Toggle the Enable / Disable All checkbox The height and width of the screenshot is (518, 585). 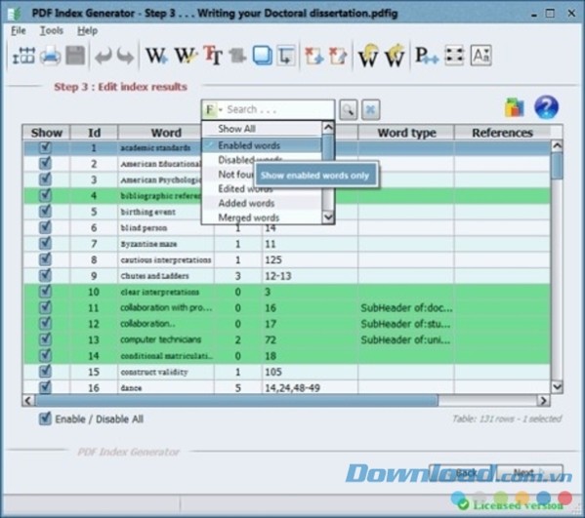pyautogui.click(x=45, y=418)
